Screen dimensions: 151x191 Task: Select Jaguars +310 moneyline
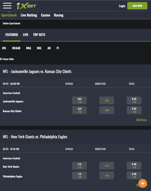pos(107,100)
